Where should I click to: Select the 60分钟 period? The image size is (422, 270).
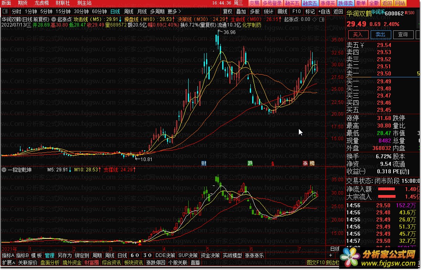tap(99, 11)
